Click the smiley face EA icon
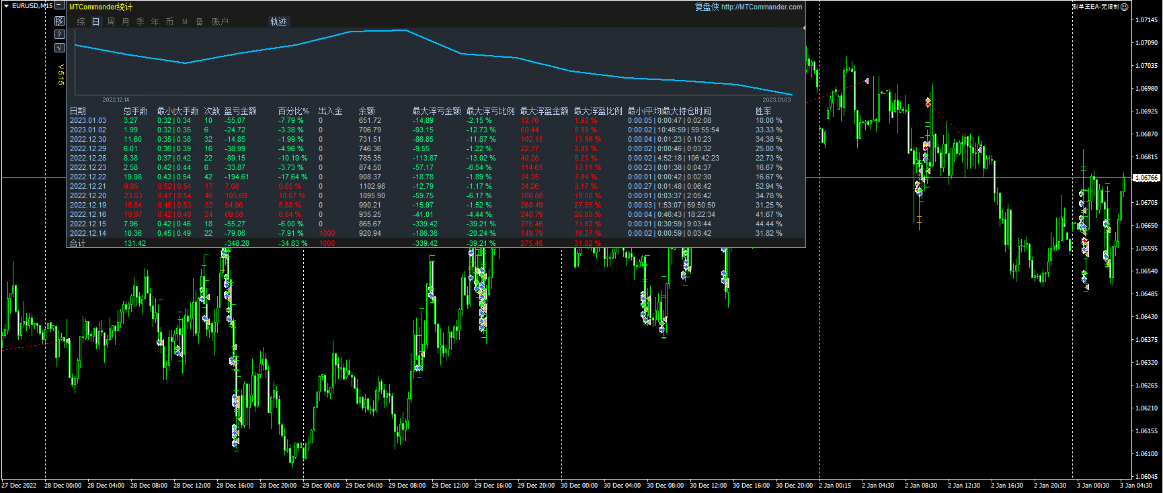1163x493 pixels. coord(1124,7)
